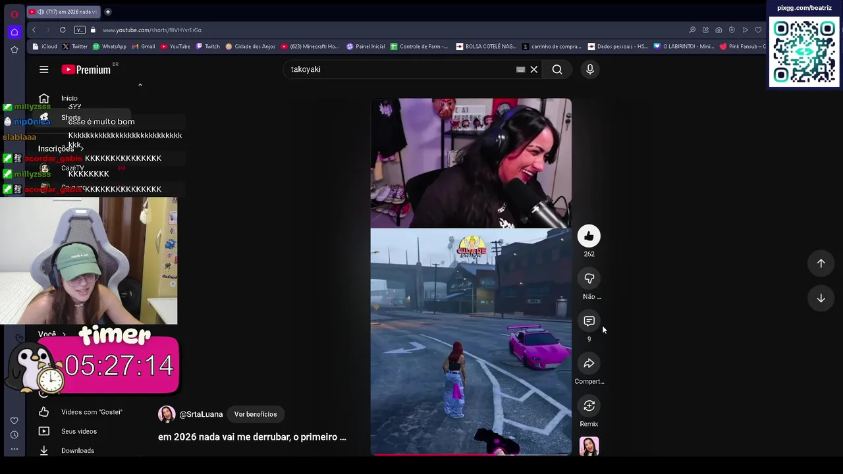Open the Cidade dos Anjos bookmark
Image resolution: width=843 pixels, height=474 pixels.
(x=250, y=47)
